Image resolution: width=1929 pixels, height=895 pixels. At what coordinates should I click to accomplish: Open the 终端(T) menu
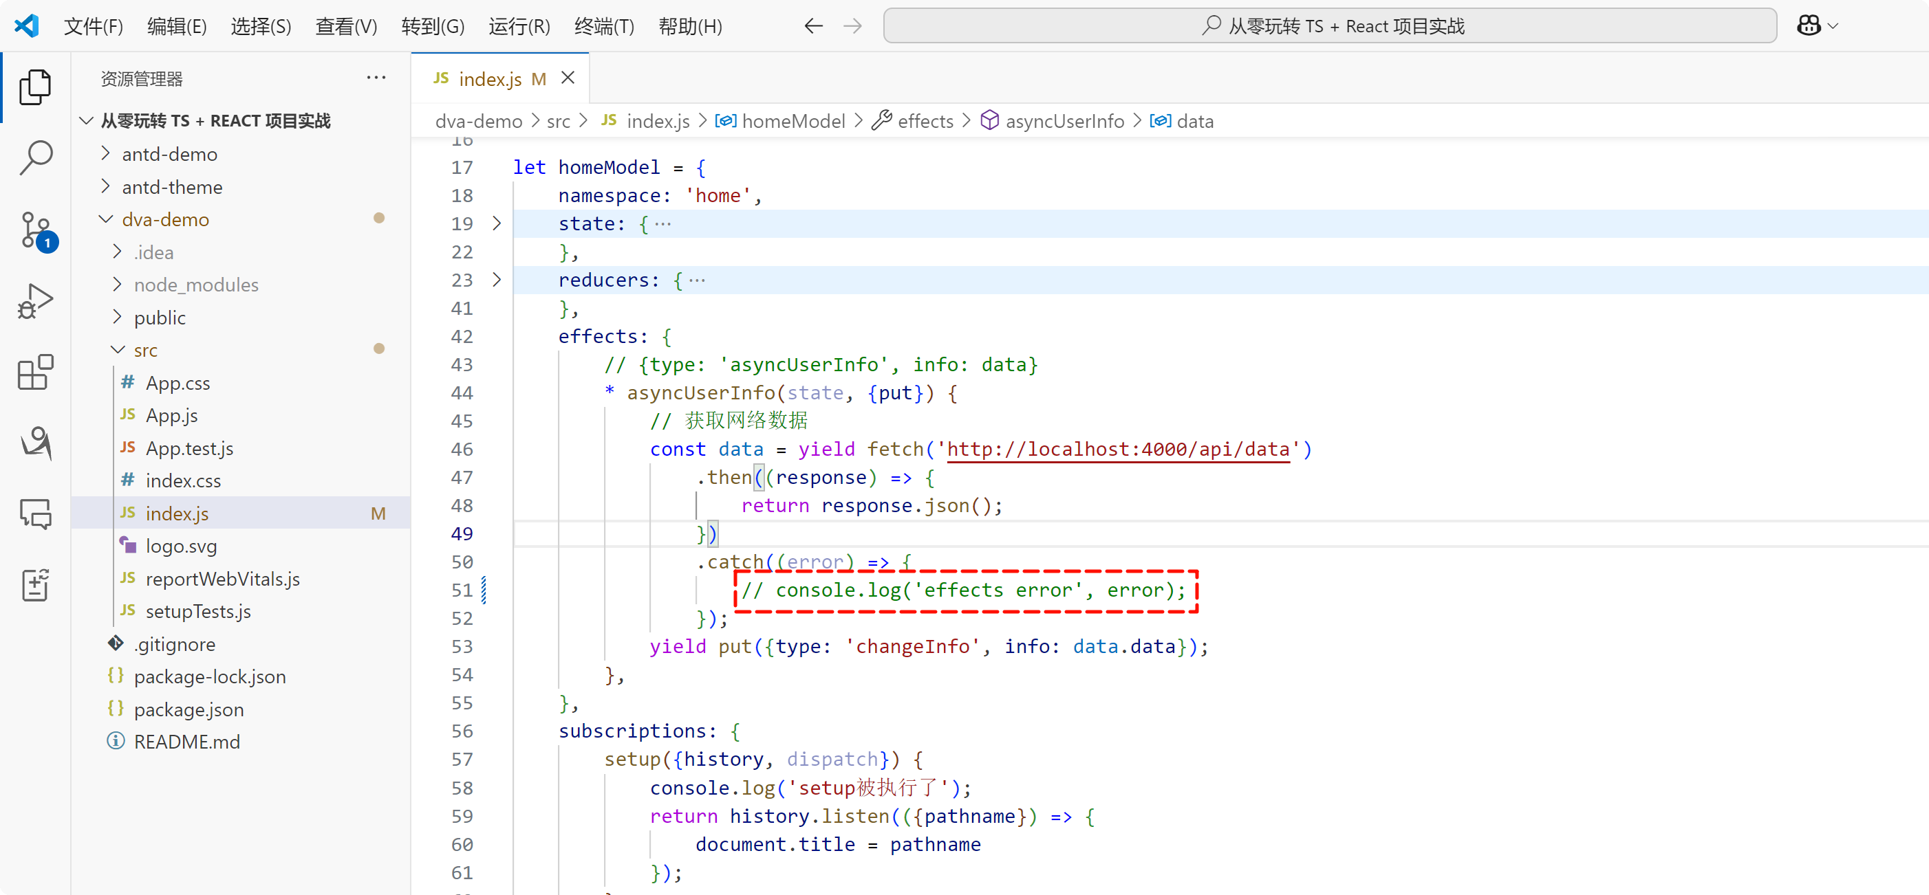(x=603, y=26)
